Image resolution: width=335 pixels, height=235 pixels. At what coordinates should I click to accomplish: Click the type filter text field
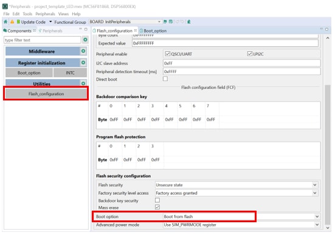(43, 40)
